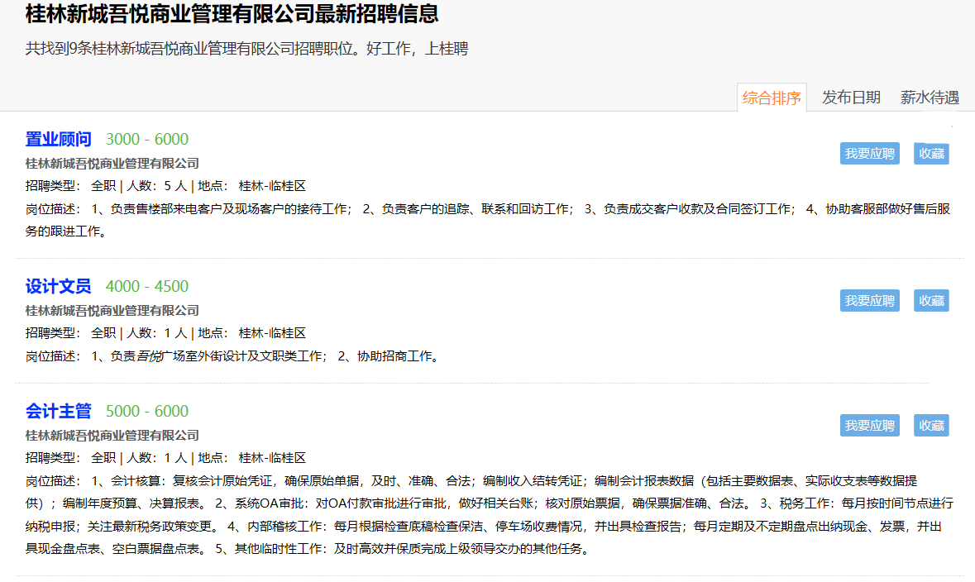Click the page heading 桂林新城吾悦商业管理有限公司最新招聘信息
This screenshot has height=582, width=975.
pos(232,14)
